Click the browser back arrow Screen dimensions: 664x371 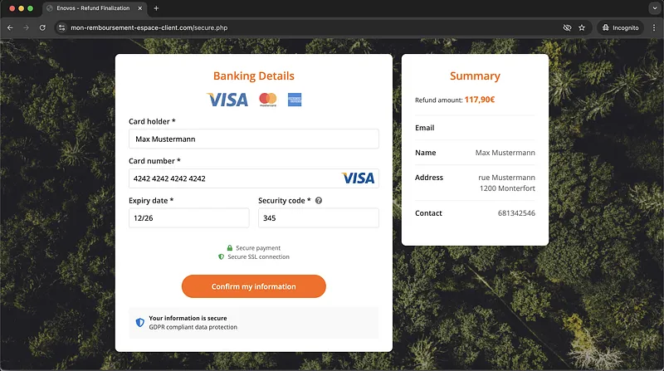click(x=10, y=27)
